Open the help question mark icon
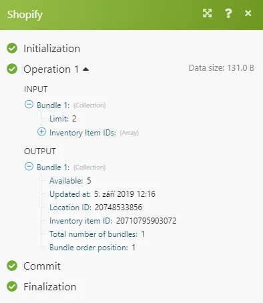This screenshot has width=263, height=303. pos(228,13)
